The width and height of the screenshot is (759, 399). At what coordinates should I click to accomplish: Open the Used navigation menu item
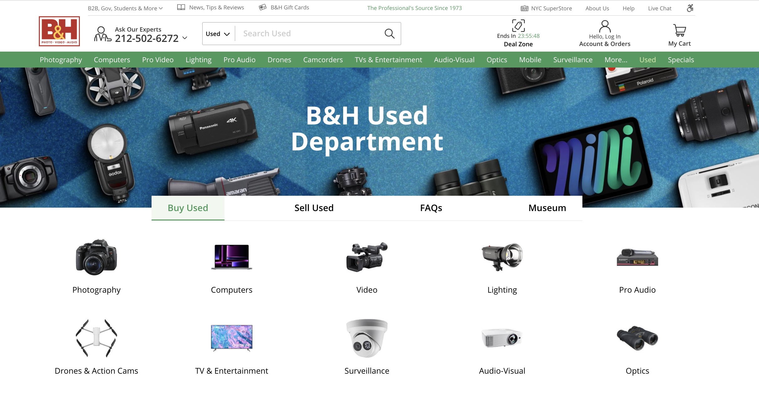coord(648,60)
